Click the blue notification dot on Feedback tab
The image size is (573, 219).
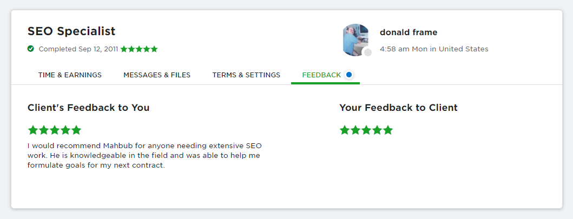tap(349, 75)
